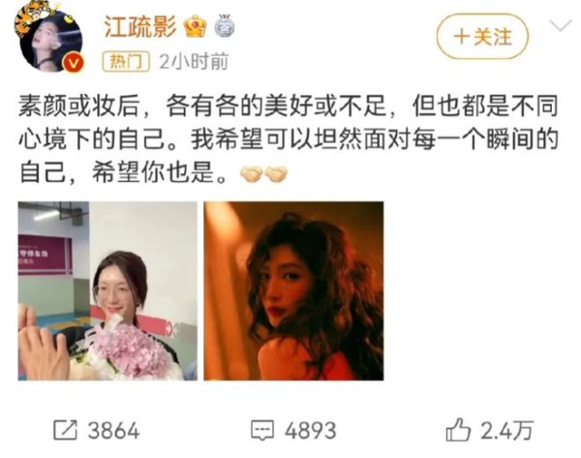Tap the 2.4万 like count
581x458 pixels.
(x=506, y=431)
